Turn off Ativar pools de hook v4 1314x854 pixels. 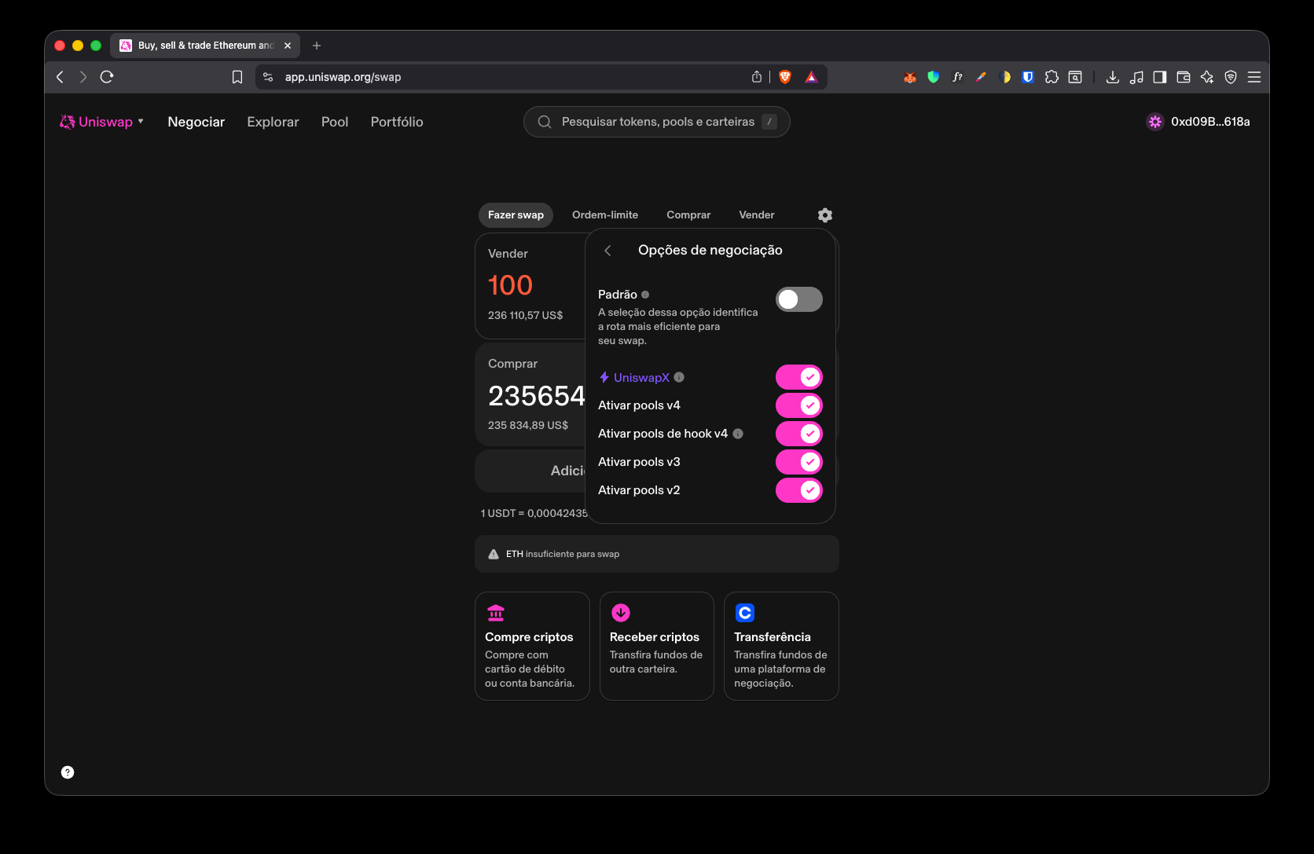[799, 434]
